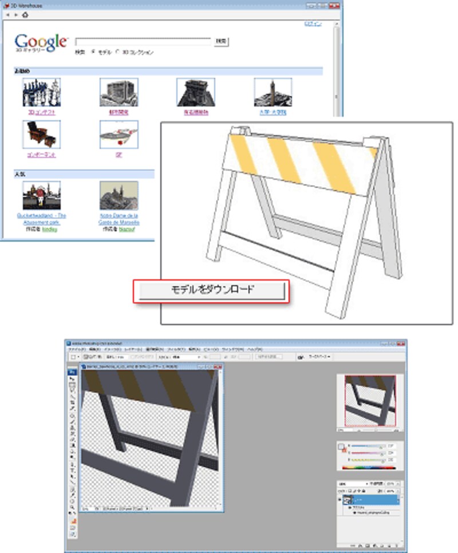Screen dimensions: 458x553
Task: Lock image pixels with brush icon
Action: [355, 491]
